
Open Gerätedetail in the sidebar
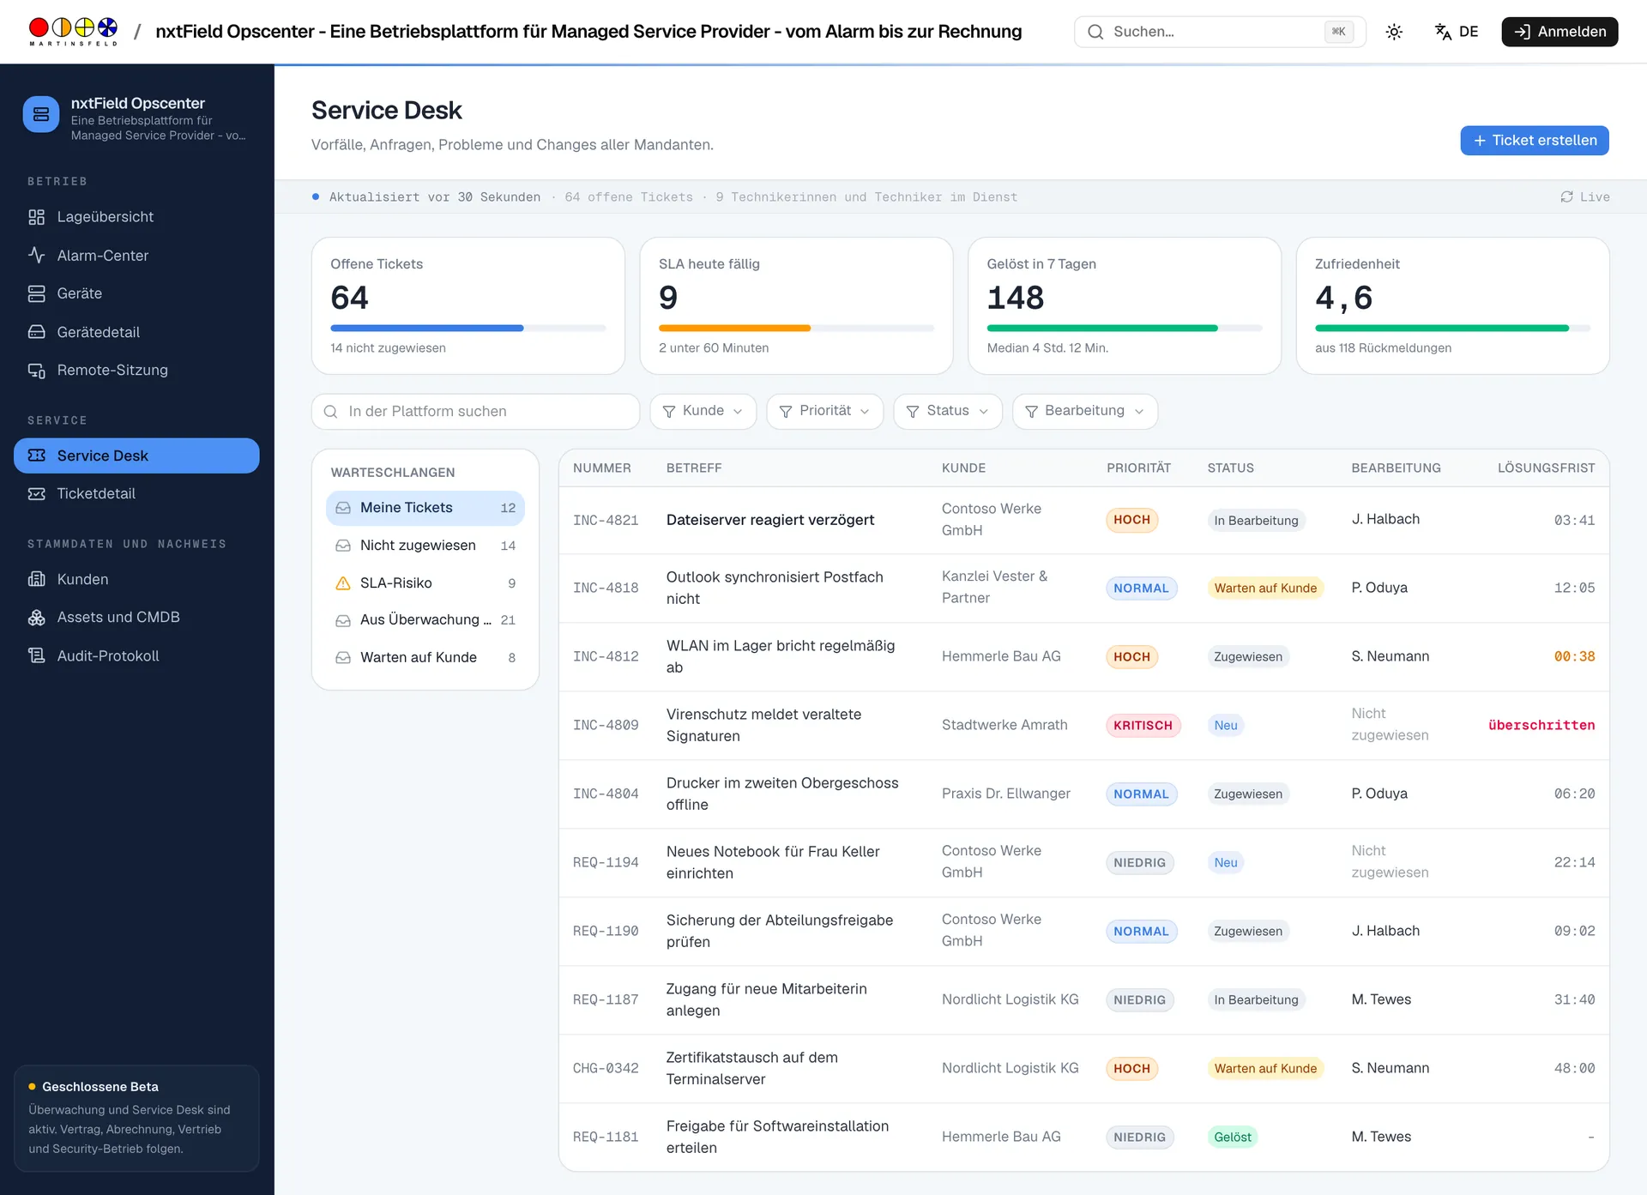(x=136, y=332)
